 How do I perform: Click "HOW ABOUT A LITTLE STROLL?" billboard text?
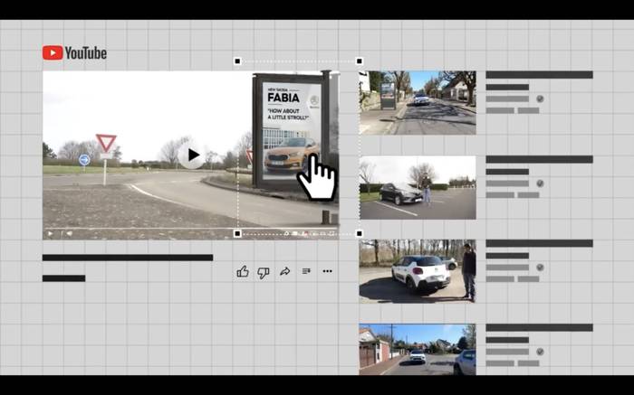pos(288,114)
